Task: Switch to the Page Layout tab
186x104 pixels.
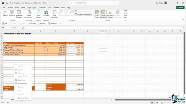Action: pos(32,8)
